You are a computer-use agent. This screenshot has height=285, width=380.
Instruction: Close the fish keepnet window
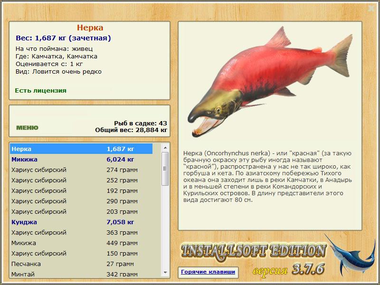pyautogui.click(x=371, y=9)
